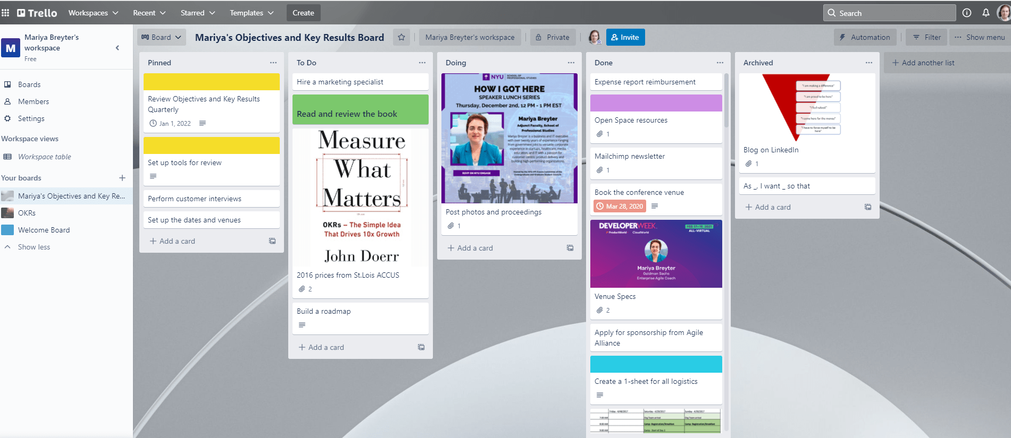Screen dimensions: 1011x438
Task: Open the account avatar in top bar
Action: (x=1003, y=13)
